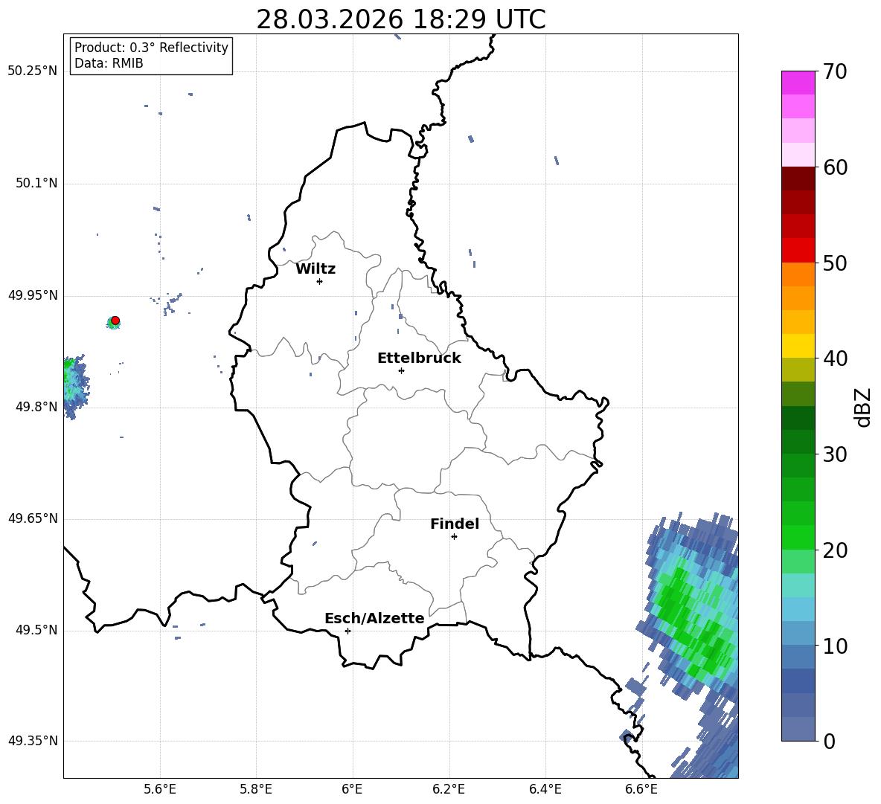The height and width of the screenshot is (804, 881).
Task: Click the Ettelbruck city label
Action: point(419,358)
